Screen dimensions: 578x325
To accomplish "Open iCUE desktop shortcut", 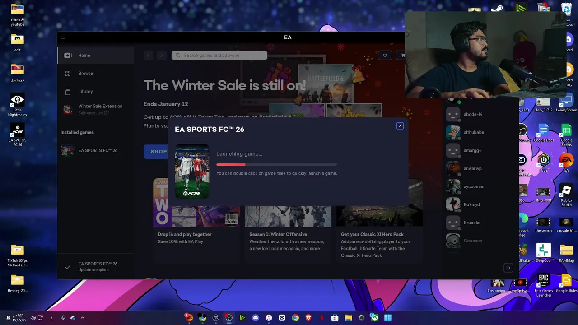I will click(x=544, y=163).
